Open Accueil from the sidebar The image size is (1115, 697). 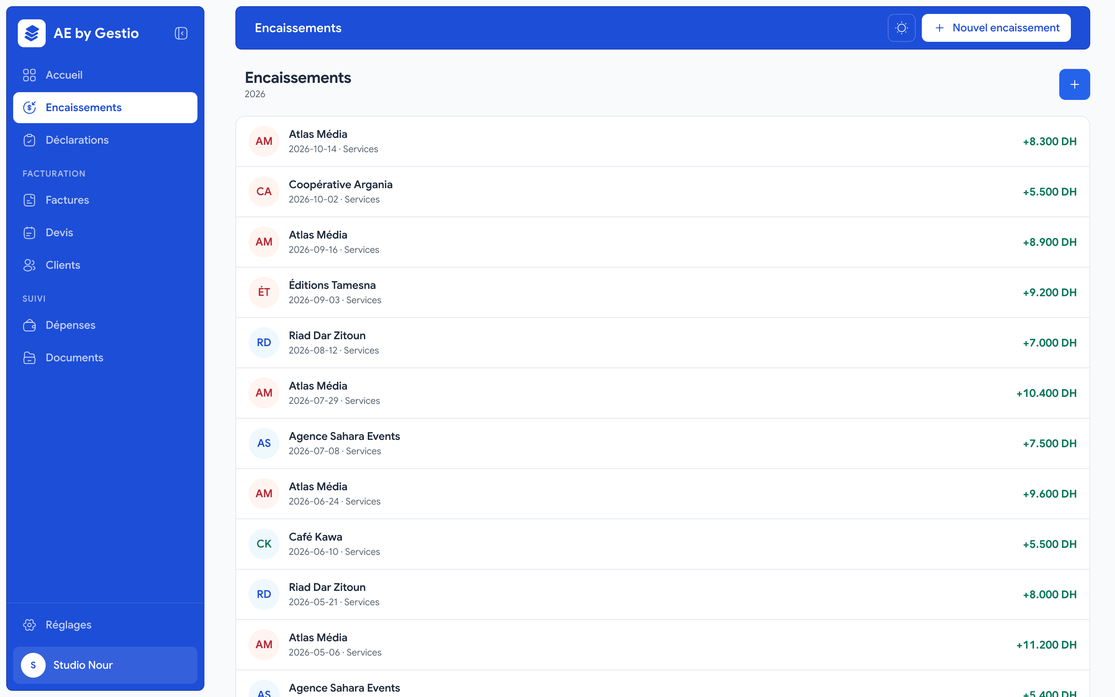[x=105, y=75]
